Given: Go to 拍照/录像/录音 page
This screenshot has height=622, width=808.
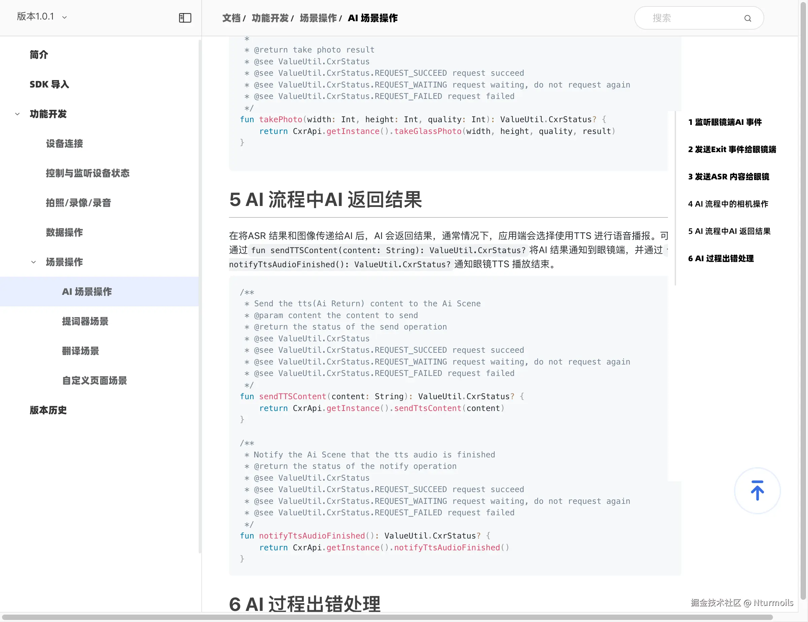Looking at the screenshot, I should 78,203.
